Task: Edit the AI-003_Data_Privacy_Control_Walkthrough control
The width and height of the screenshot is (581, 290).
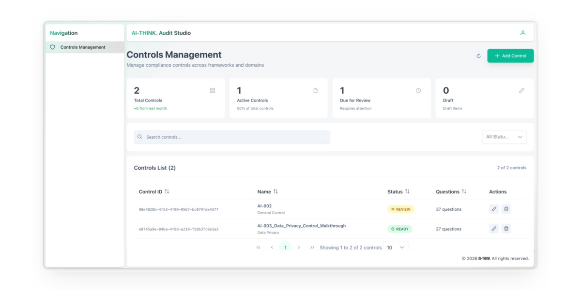Action: point(494,229)
